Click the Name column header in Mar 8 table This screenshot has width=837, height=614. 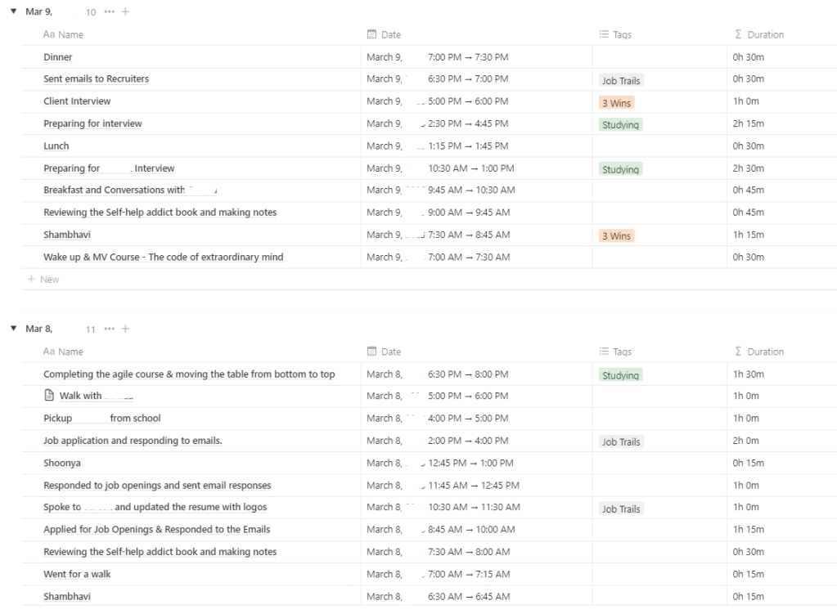point(70,352)
